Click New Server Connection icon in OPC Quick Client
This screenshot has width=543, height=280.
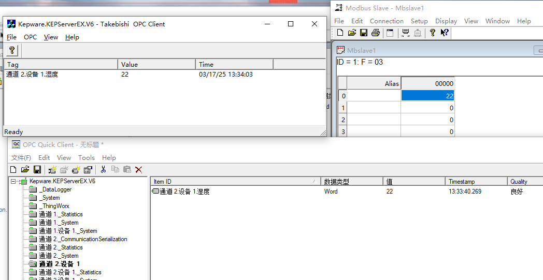52,169
